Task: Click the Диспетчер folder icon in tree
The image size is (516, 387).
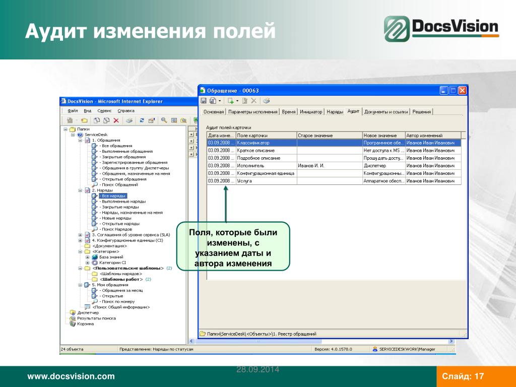Action: 73,312
